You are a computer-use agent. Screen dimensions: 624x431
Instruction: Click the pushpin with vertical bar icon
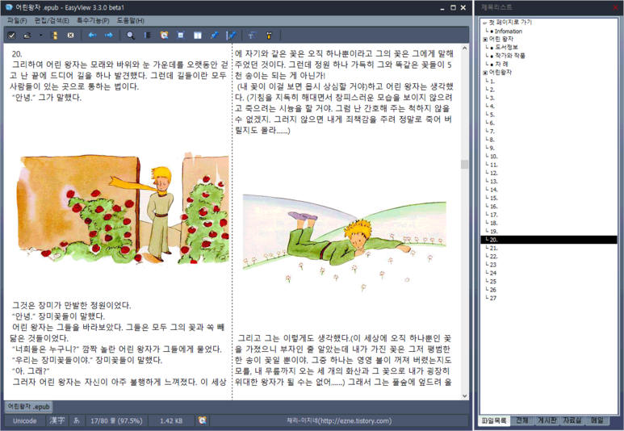point(231,36)
